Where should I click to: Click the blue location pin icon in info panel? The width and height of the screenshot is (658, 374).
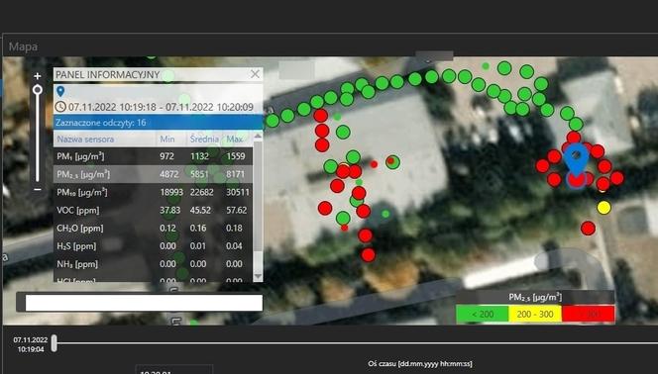60,91
